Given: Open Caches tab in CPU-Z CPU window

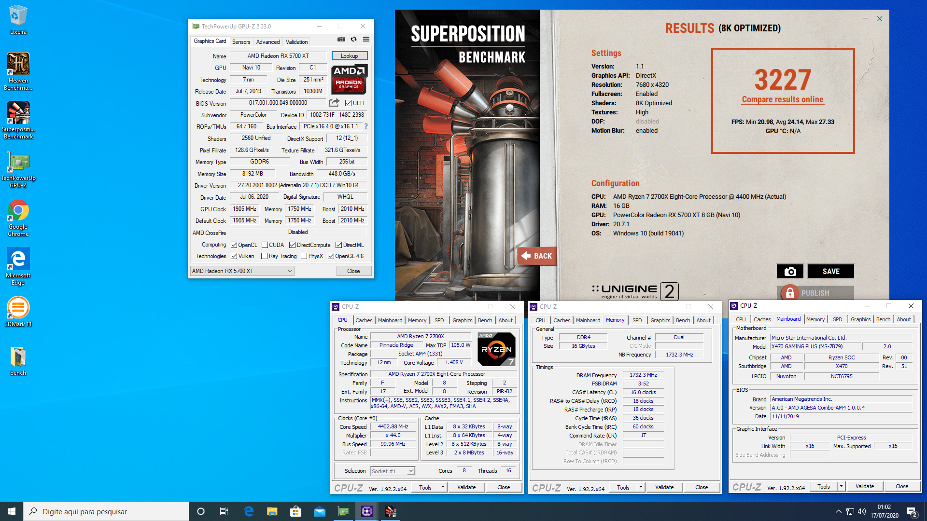Looking at the screenshot, I should (364, 320).
